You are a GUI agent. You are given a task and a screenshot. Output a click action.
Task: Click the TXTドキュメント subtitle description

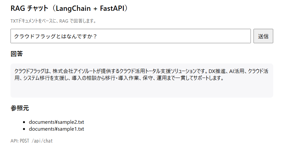(x=53, y=21)
